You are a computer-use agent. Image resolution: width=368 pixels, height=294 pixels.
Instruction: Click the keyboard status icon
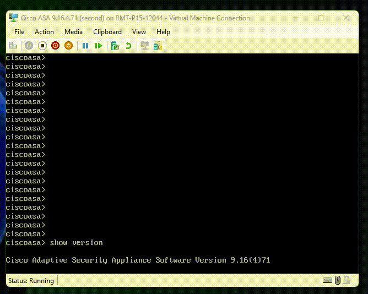click(327, 280)
